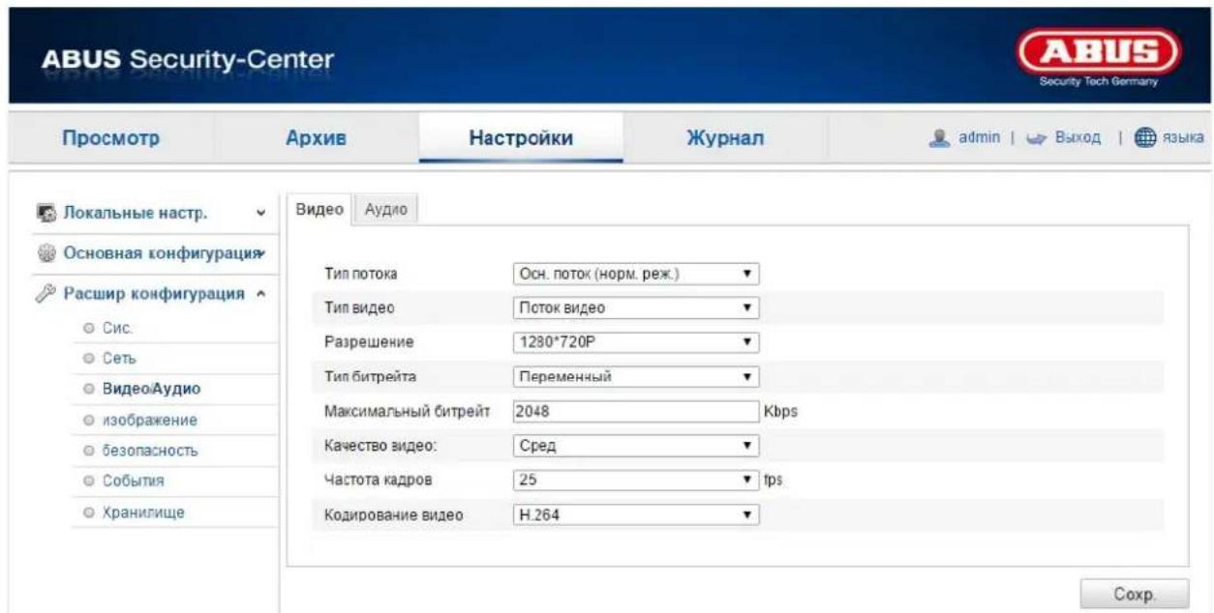The width and height of the screenshot is (1214, 613).
Task: Select Сеть in sidebar
Action: coord(118,360)
